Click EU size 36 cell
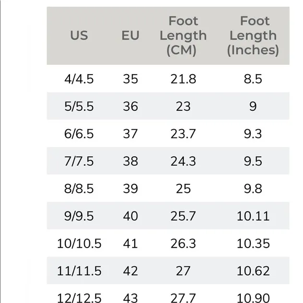The image size is (303, 303). tap(131, 106)
